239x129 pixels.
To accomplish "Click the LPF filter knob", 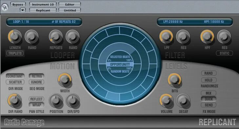I will [x=166, y=37].
